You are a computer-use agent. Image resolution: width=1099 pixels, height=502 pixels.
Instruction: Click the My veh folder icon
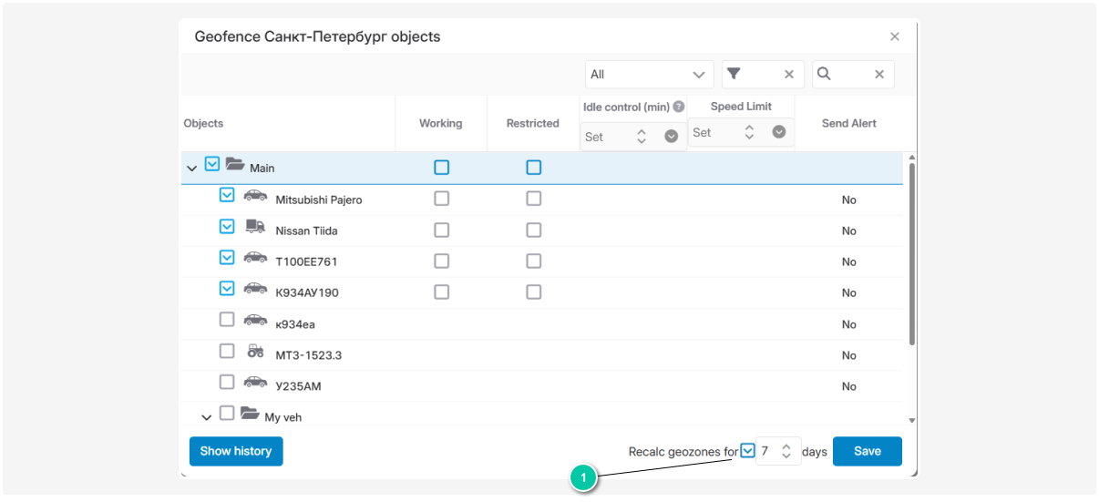coord(250,413)
